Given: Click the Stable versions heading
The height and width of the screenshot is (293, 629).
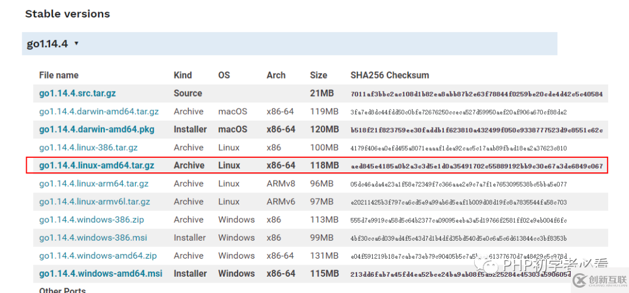Looking at the screenshot, I should [x=68, y=13].
